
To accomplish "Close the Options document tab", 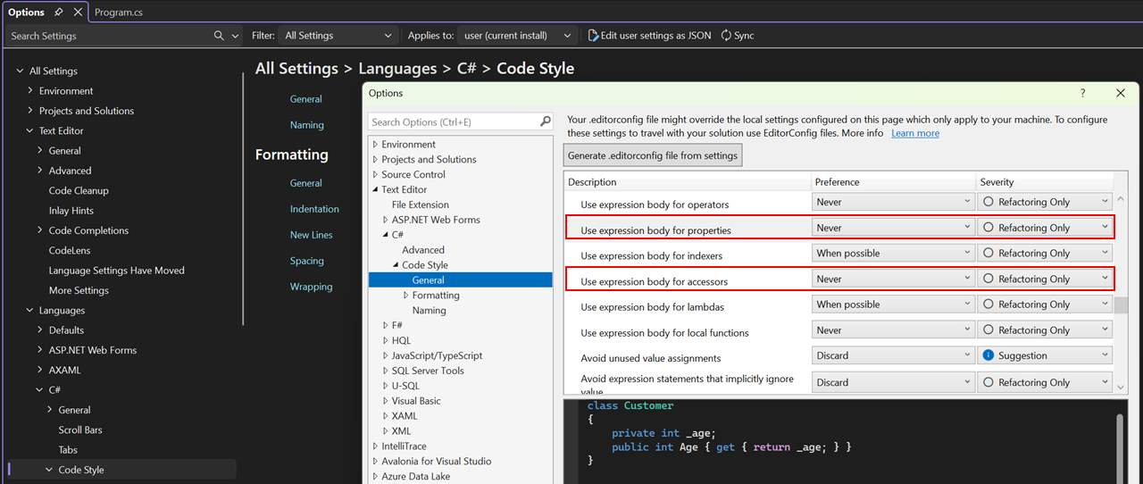I will (78, 13).
